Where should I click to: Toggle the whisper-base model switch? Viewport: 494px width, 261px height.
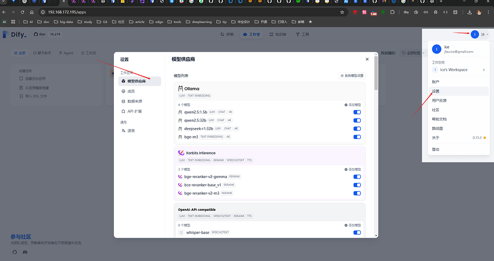pyautogui.click(x=357, y=233)
